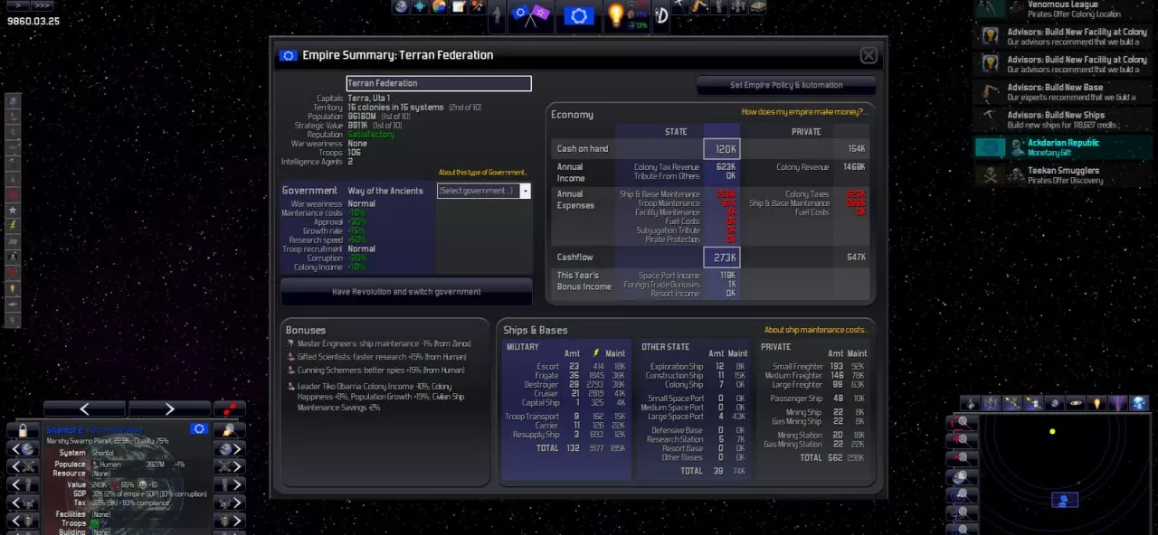Toggle the lock view padlock in selection panel
The height and width of the screenshot is (535, 1158).
(23, 430)
